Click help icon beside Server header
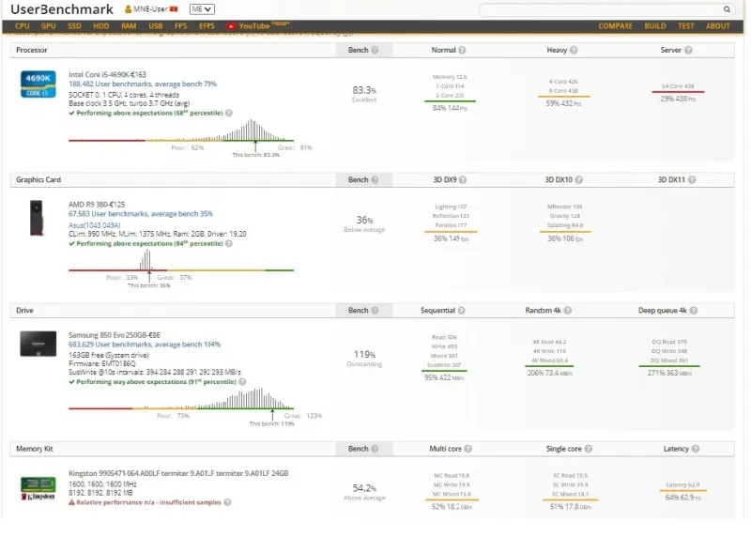This screenshot has height=537, width=751. point(688,50)
